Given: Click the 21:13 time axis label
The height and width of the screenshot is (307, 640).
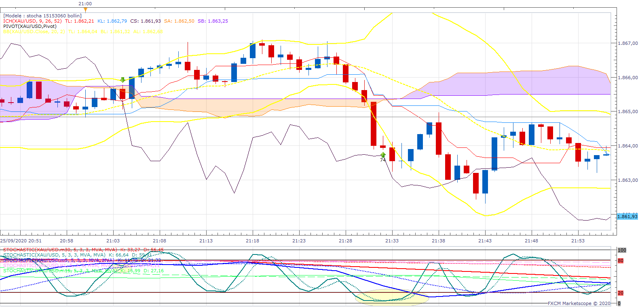Looking at the screenshot, I should pyautogui.click(x=206, y=241).
